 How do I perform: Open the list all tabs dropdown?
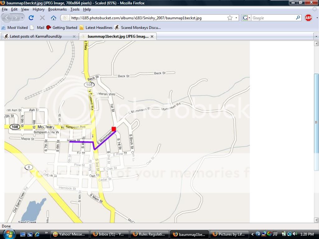coord(316,36)
